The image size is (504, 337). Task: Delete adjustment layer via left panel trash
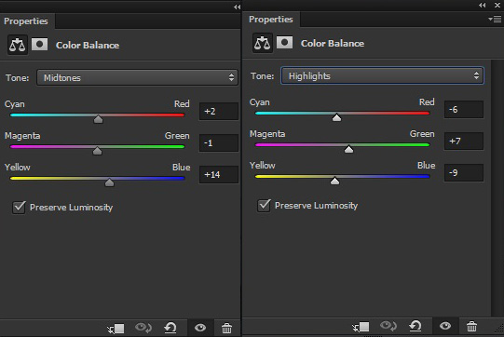click(226, 328)
